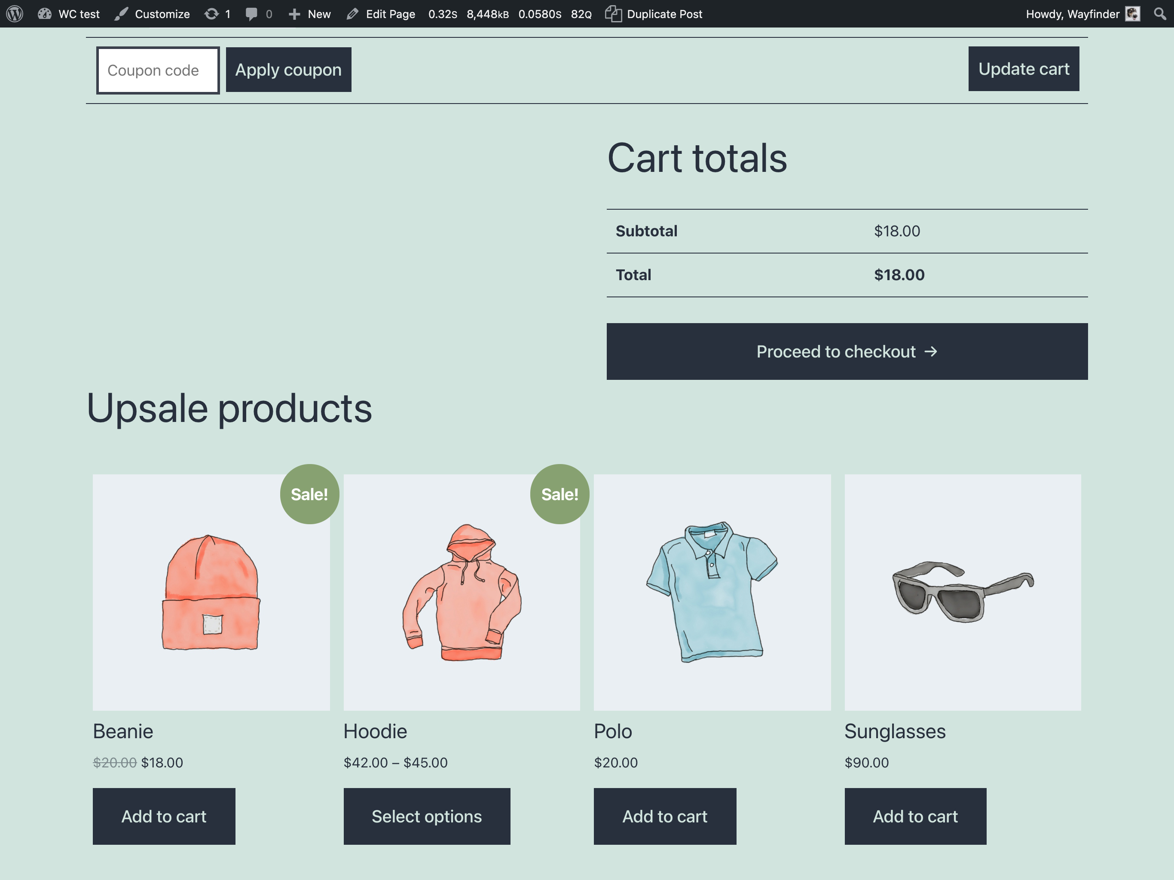Open Query Monitor stats 0.32s menu

(x=510, y=14)
